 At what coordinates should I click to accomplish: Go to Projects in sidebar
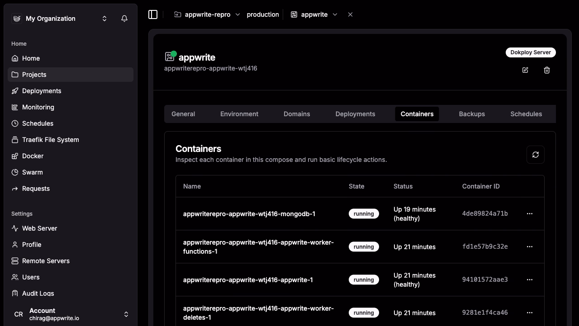(x=71, y=75)
